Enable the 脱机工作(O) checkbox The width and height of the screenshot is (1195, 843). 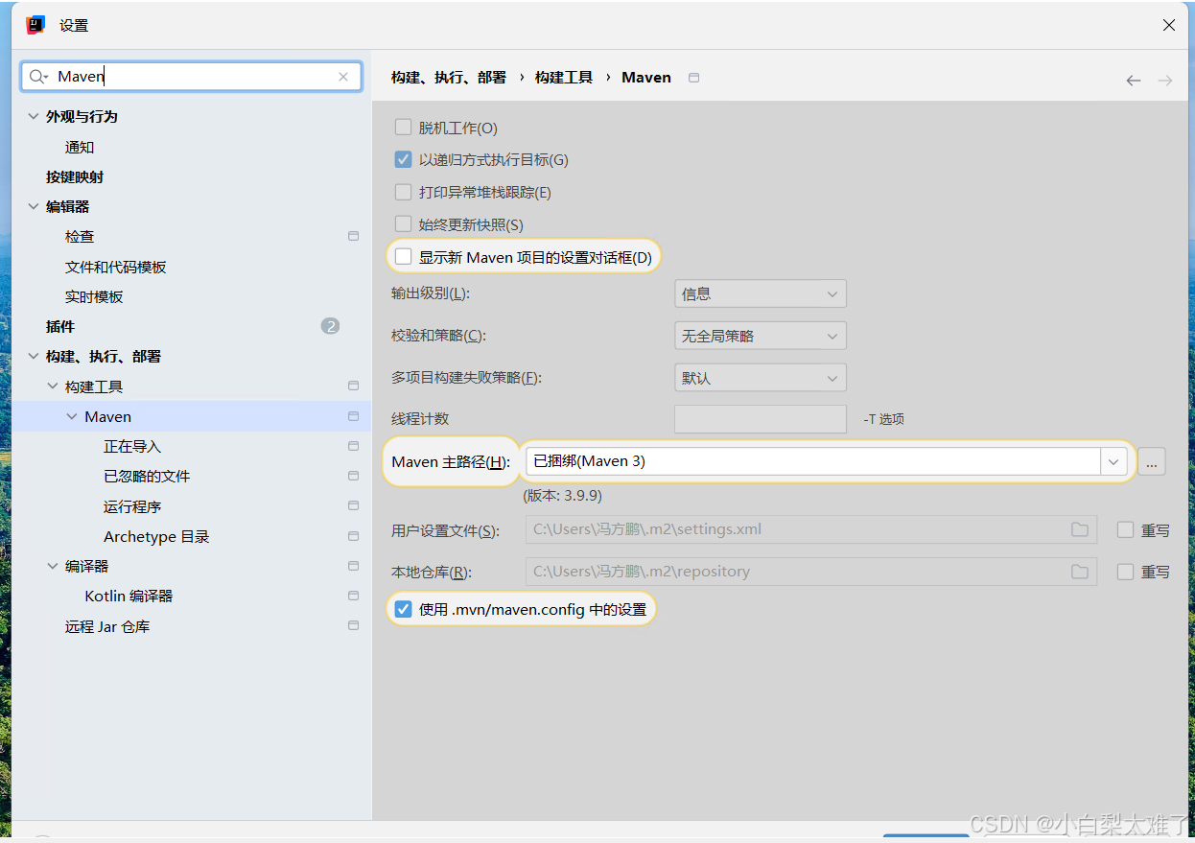pos(403,128)
